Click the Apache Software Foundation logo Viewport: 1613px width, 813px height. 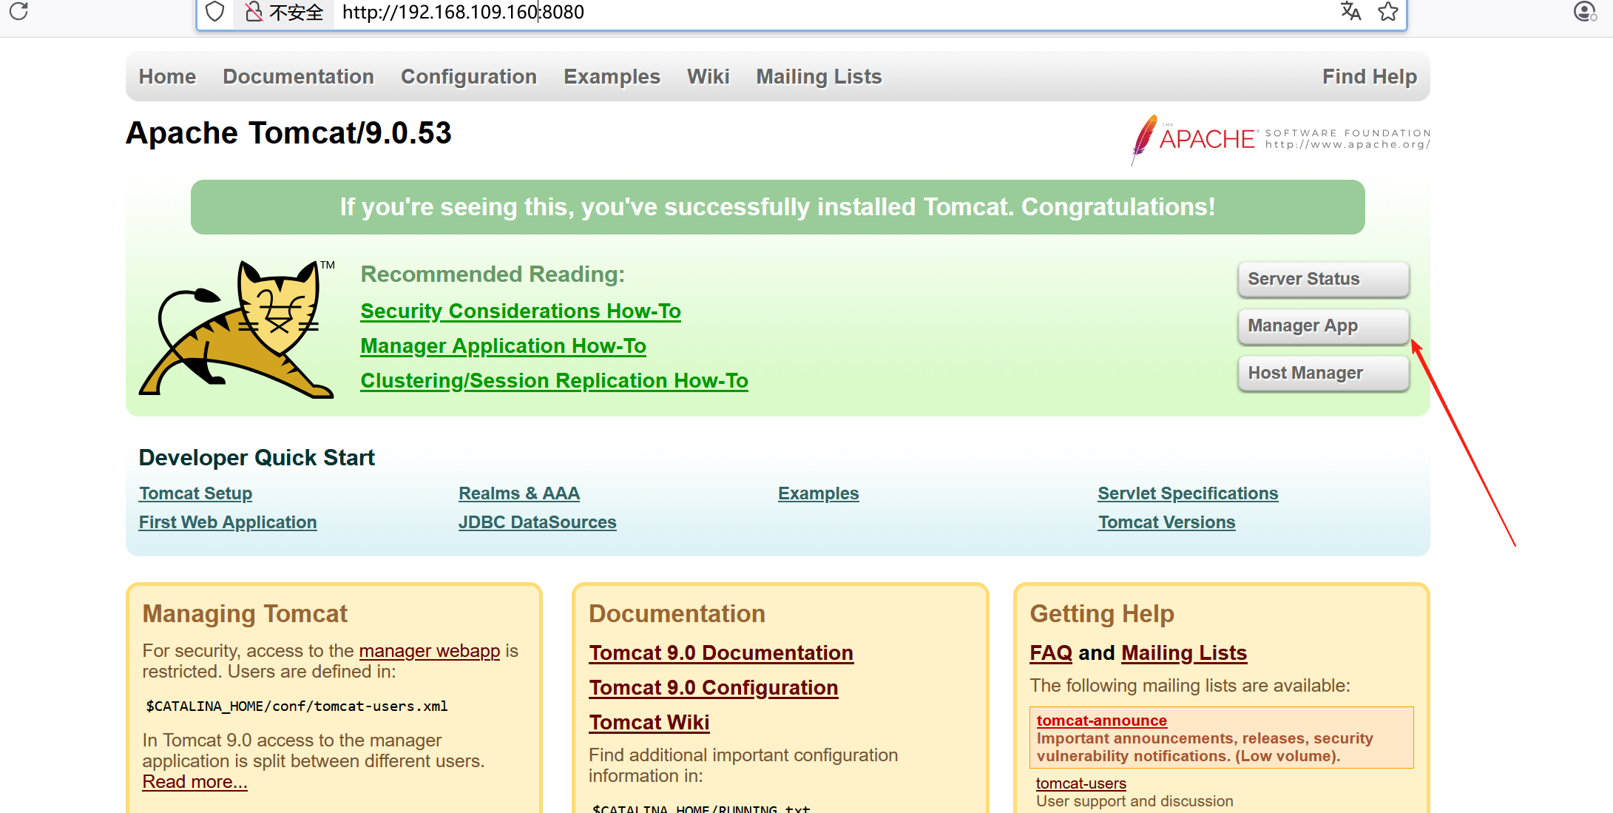tap(1280, 139)
